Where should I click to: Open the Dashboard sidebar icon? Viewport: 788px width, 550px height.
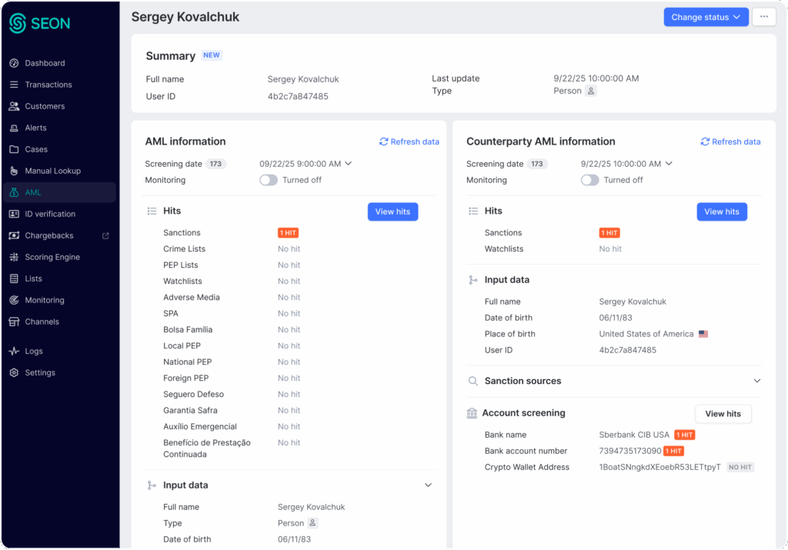pos(14,63)
